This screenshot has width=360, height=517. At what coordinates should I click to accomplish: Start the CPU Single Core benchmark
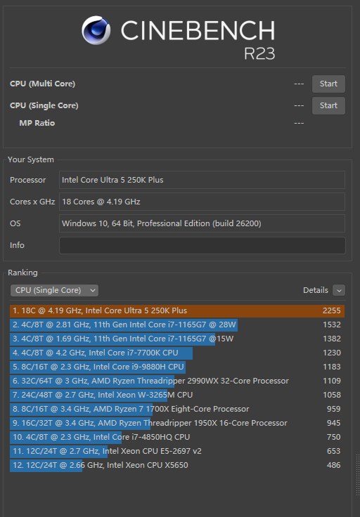pyautogui.click(x=328, y=105)
